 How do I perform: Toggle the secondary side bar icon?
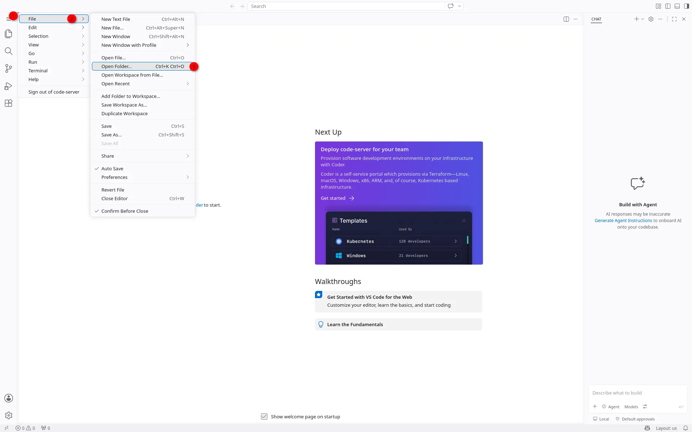pos(687,6)
